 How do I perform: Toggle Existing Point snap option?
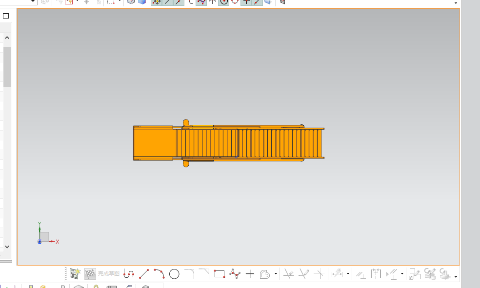pyautogui.click(x=246, y=2)
